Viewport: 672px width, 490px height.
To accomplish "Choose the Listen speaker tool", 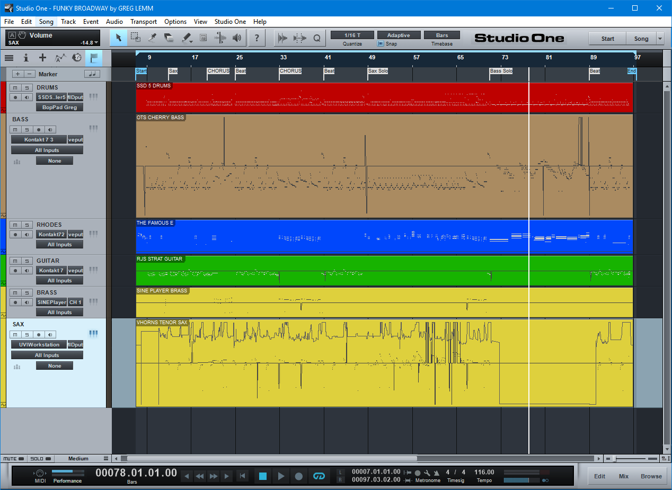I will pyautogui.click(x=237, y=38).
